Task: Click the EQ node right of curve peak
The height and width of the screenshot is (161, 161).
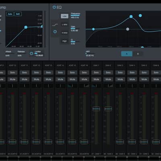Action: click(x=140, y=16)
